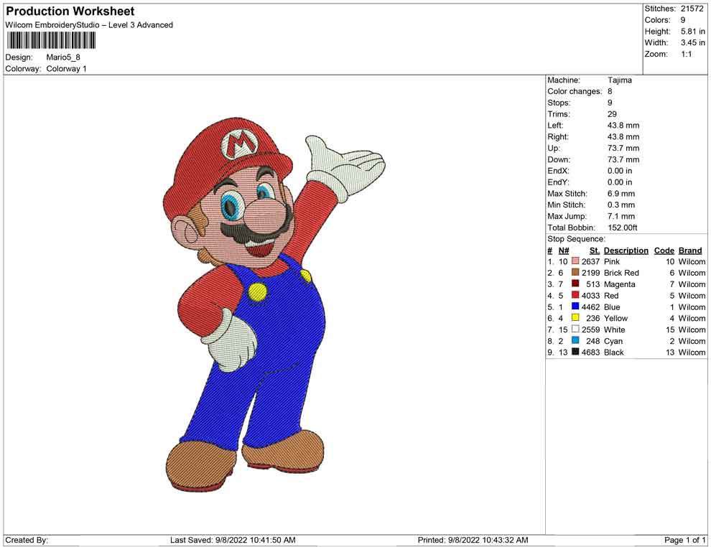Click the 'Brick Red' description text
711x547 pixels.
coord(621,273)
